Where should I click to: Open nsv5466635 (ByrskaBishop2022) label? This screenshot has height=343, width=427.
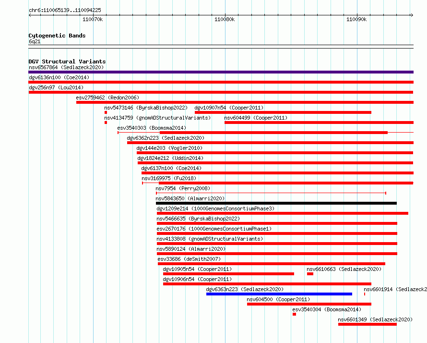click(198, 219)
